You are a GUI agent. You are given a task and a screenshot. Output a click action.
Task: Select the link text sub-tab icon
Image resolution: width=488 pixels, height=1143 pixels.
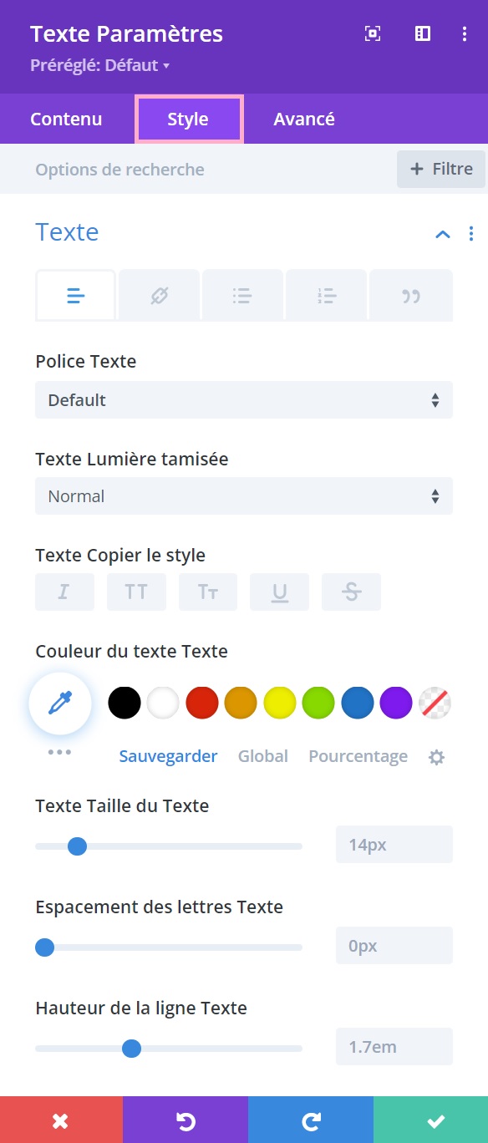[160, 296]
